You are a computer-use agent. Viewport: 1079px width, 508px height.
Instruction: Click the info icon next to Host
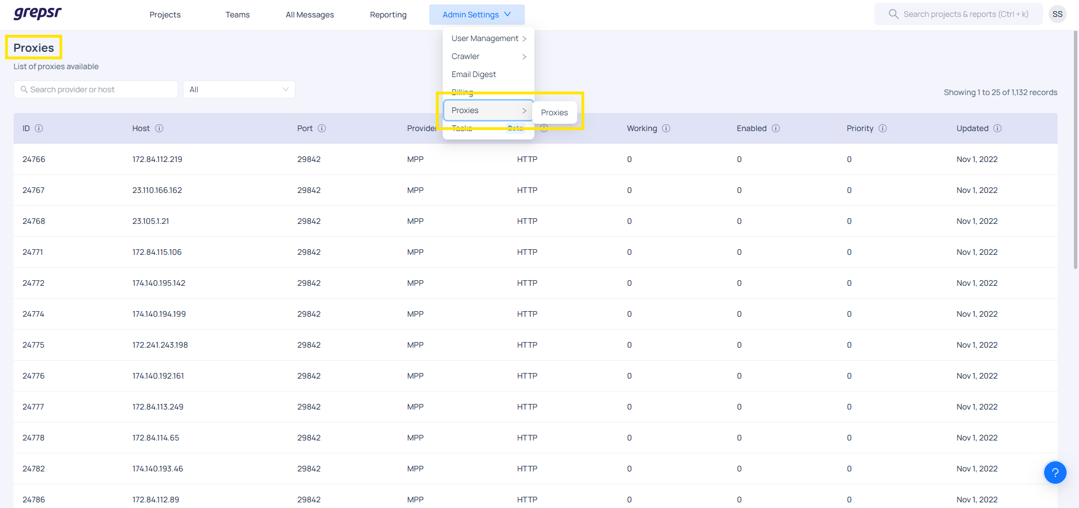[159, 128]
